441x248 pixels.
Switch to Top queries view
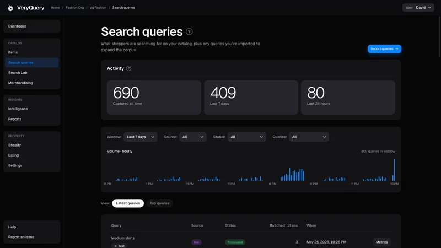pyautogui.click(x=159, y=203)
